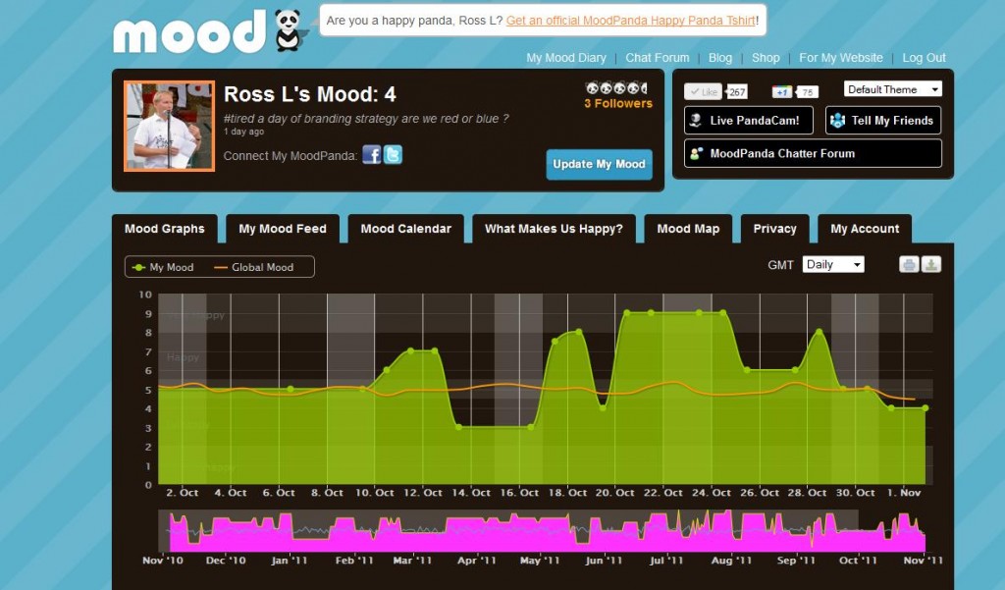1005x590 pixels.
Task: Toggle Global Mood series in legend
Action: (x=254, y=267)
